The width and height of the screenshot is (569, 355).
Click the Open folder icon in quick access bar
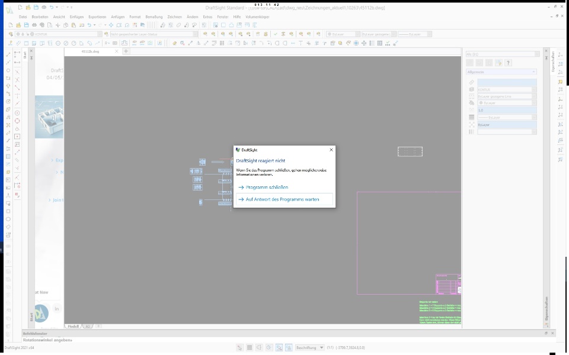(x=28, y=7)
